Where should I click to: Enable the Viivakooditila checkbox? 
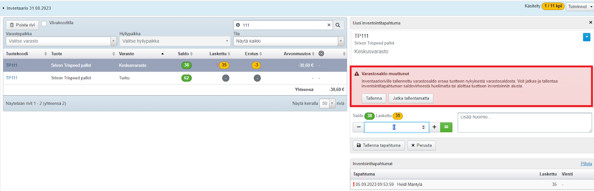point(44,23)
